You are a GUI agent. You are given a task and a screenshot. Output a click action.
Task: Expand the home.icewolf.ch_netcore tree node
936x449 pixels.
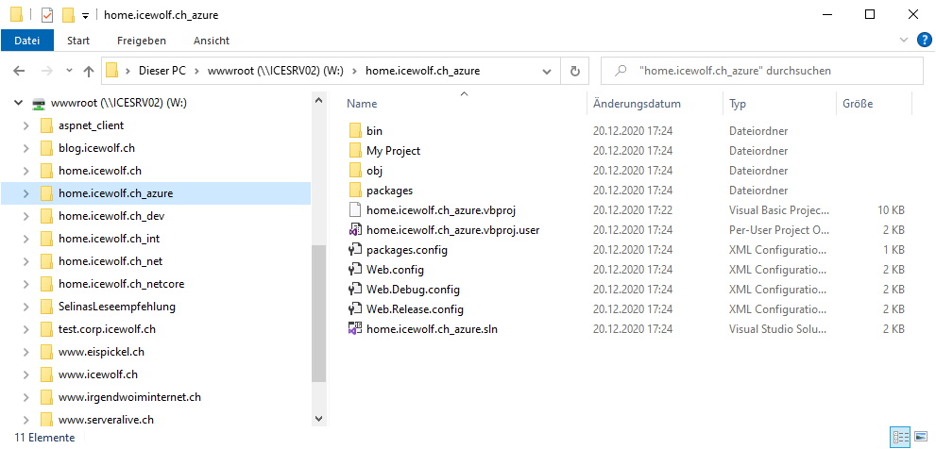pos(26,285)
